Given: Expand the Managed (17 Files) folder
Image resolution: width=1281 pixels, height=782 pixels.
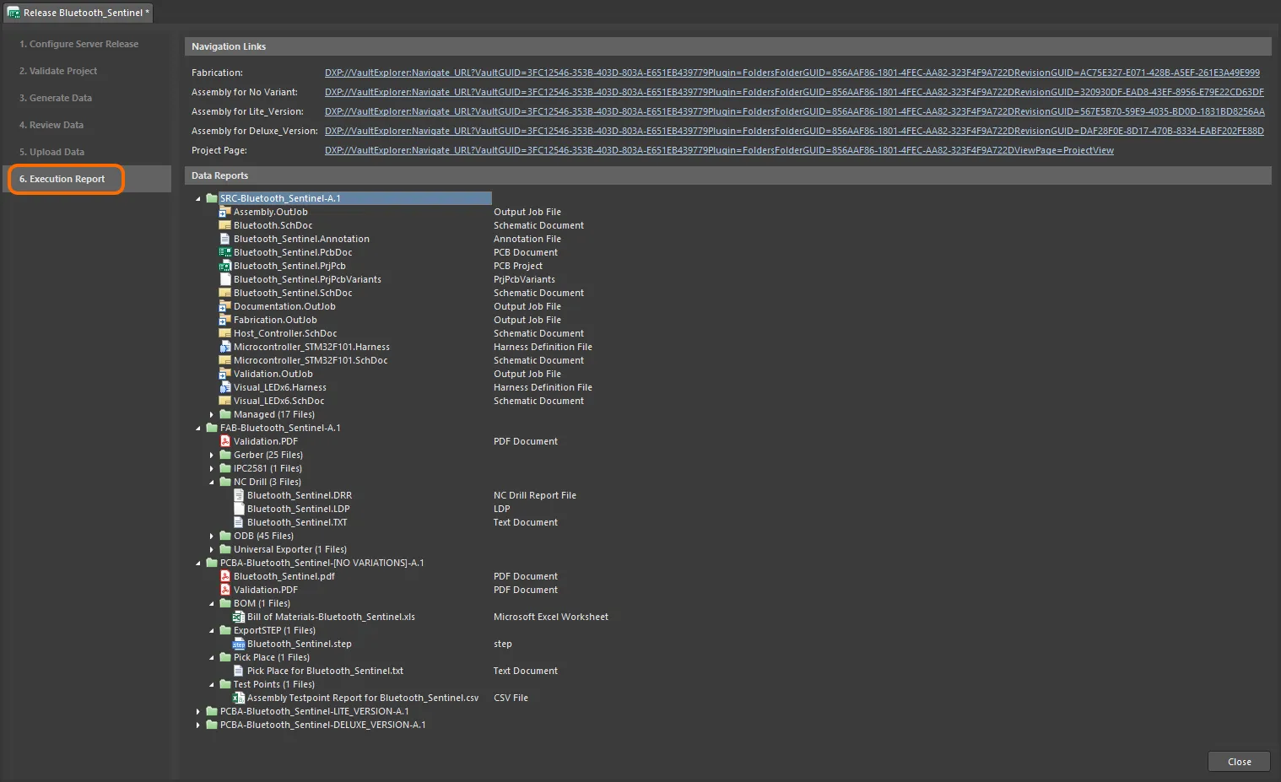Looking at the screenshot, I should pyautogui.click(x=212, y=414).
